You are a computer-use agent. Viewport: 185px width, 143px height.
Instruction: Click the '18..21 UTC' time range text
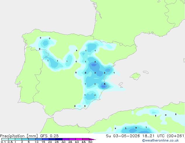(x=153, y=136)
